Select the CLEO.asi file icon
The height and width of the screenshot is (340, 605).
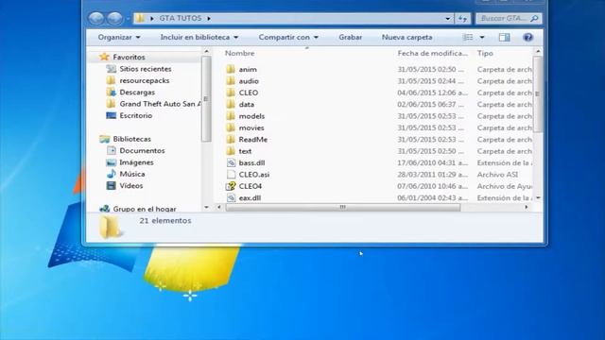(231, 175)
